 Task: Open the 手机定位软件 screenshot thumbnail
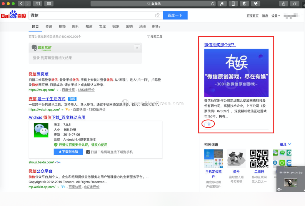pyautogui.click(x=214, y=159)
